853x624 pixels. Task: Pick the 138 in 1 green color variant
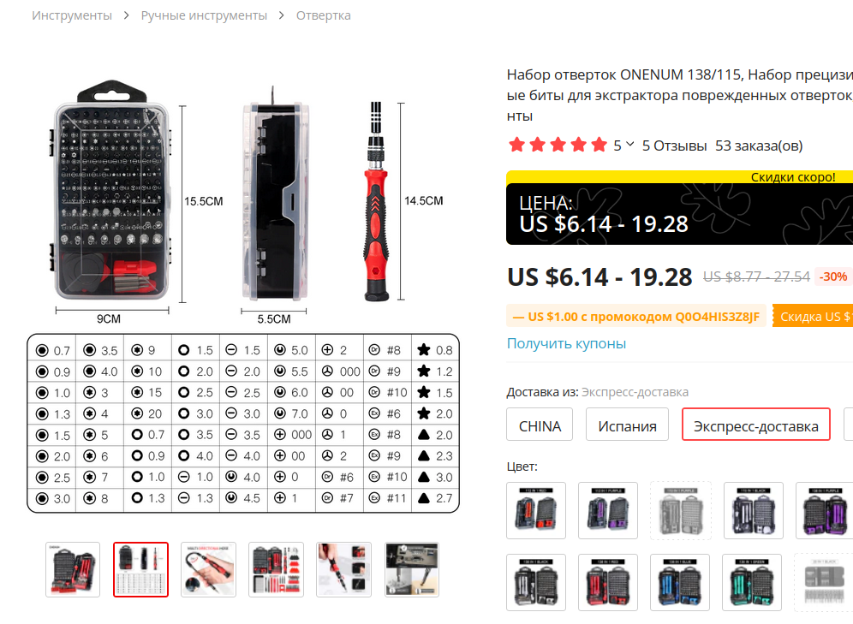(752, 583)
